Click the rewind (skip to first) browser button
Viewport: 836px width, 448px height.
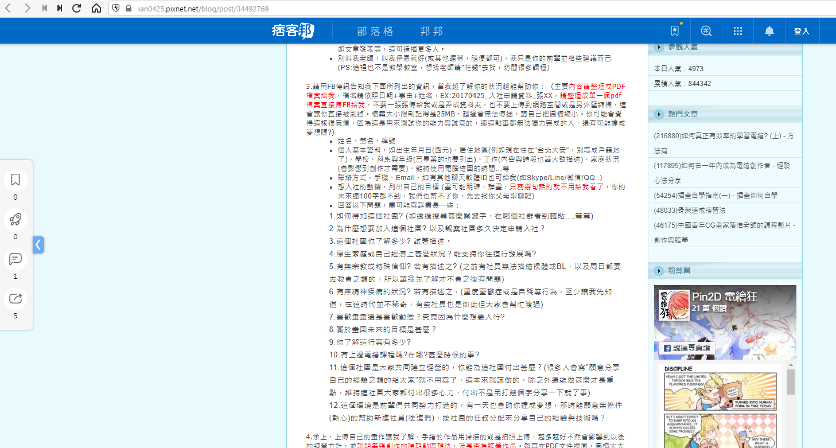(45, 9)
